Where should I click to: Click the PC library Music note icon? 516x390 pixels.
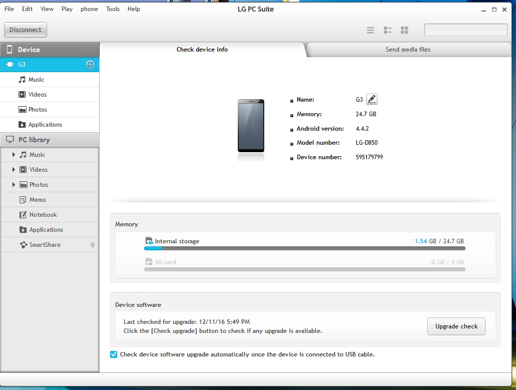coord(23,155)
